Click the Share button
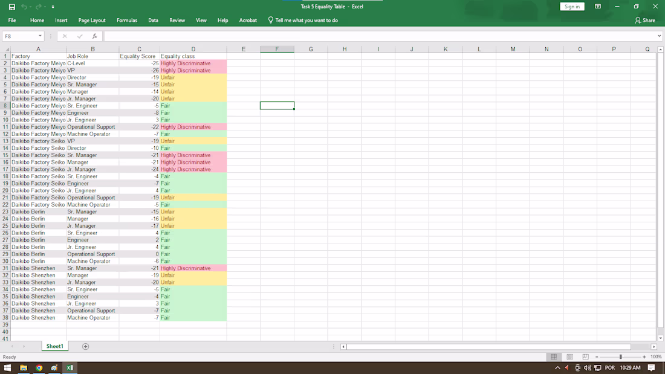Image resolution: width=665 pixels, height=374 pixels. pyautogui.click(x=645, y=21)
